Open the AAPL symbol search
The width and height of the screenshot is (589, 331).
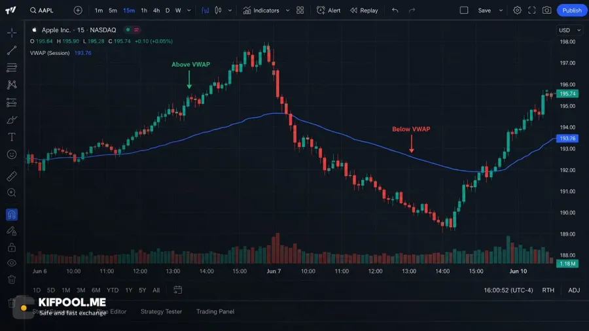coord(42,10)
